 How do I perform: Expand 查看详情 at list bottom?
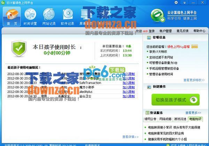tap(130, 137)
